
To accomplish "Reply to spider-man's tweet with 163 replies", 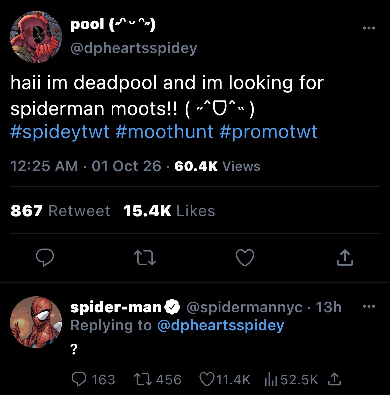I will 93,379.
